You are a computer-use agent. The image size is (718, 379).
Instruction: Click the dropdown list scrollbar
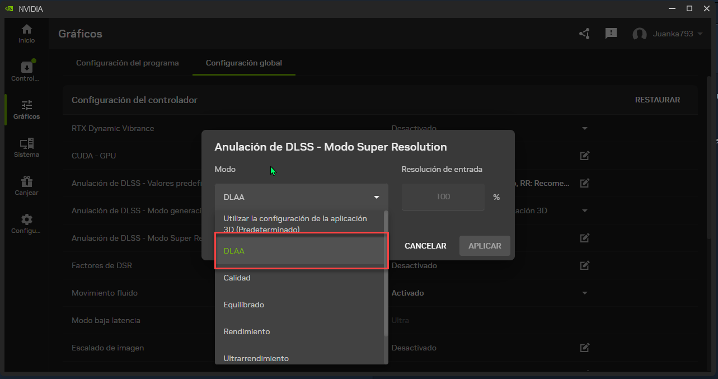click(x=386, y=273)
